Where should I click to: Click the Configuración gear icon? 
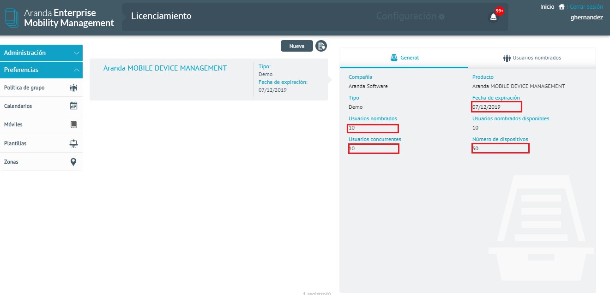tap(442, 17)
